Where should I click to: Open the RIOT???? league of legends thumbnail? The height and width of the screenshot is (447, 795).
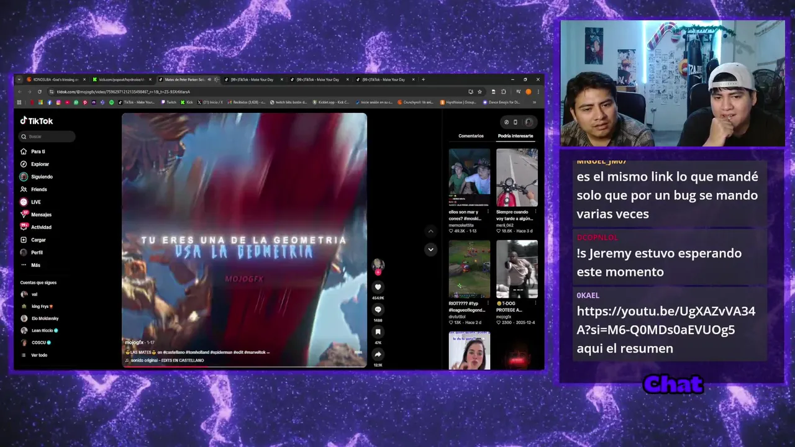point(470,269)
